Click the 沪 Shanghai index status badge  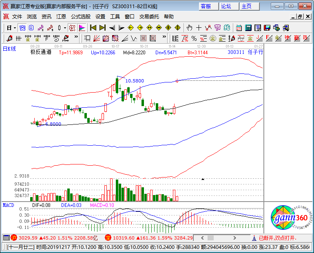click(14, 238)
